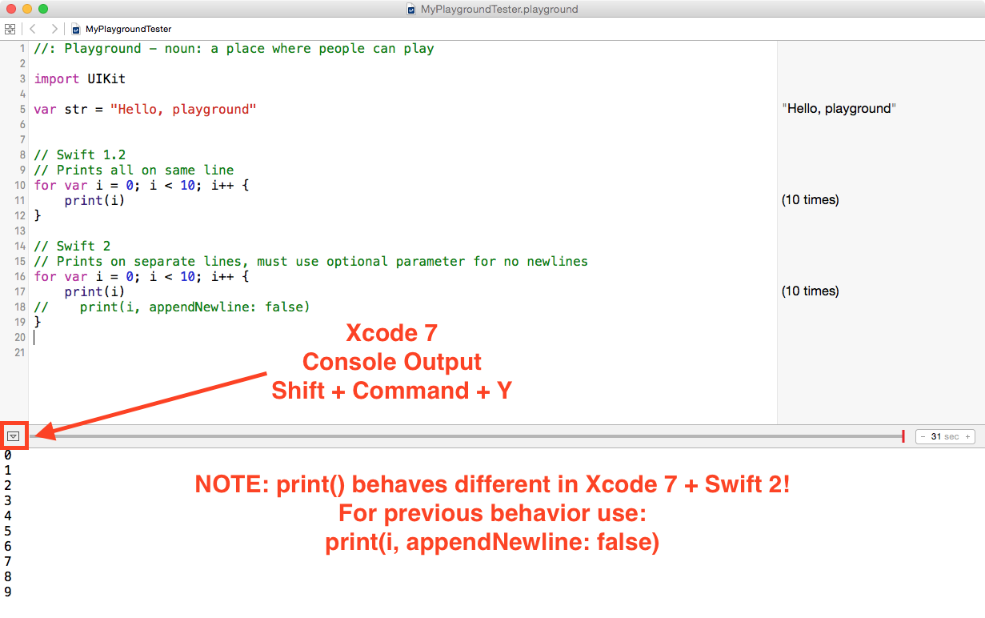Click the playground file icon in jump bar

coord(76,29)
